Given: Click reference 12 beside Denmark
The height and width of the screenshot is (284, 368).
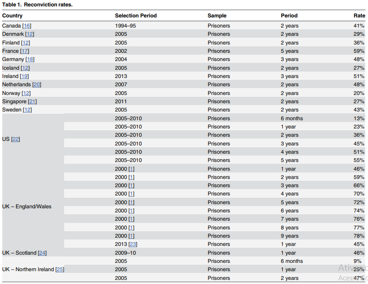Looking at the screenshot, I should tap(30, 34).
